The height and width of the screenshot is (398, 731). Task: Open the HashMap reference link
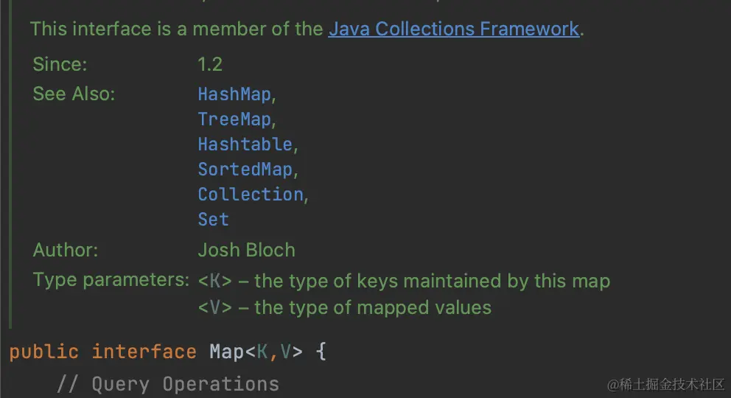tap(234, 94)
